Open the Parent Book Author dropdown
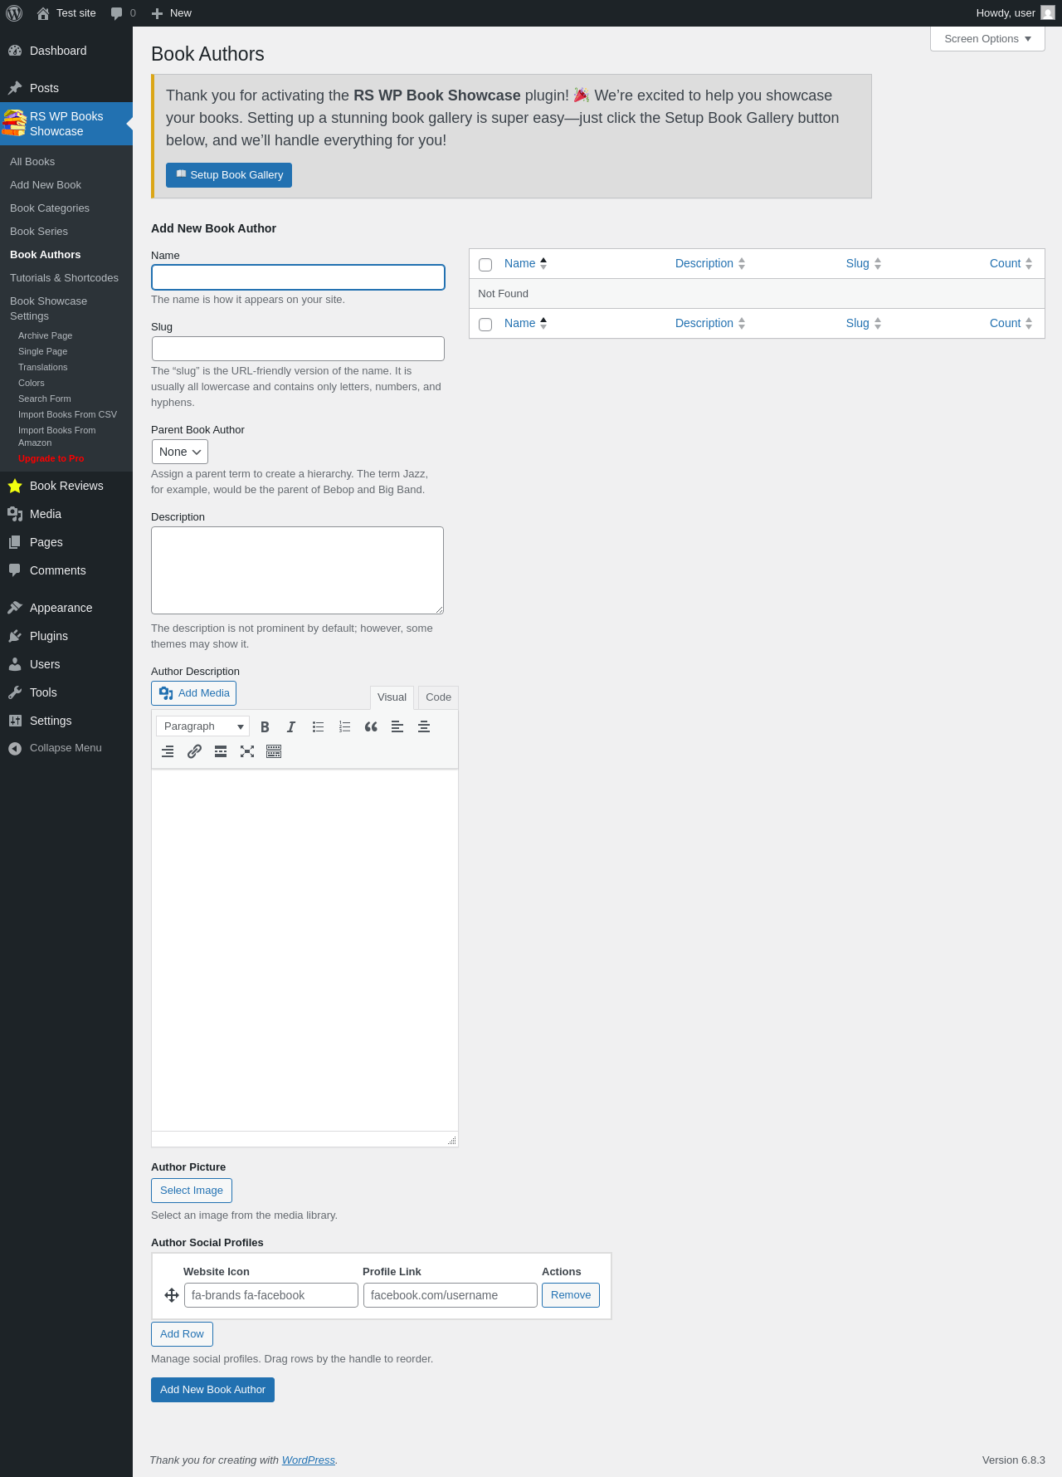The image size is (1062, 1477). pyautogui.click(x=180, y=452)
